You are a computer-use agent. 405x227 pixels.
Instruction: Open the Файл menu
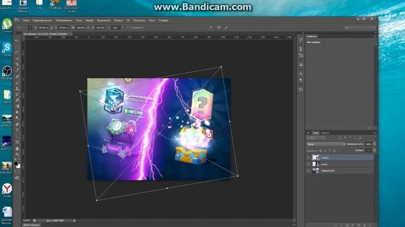coord(26,20)
